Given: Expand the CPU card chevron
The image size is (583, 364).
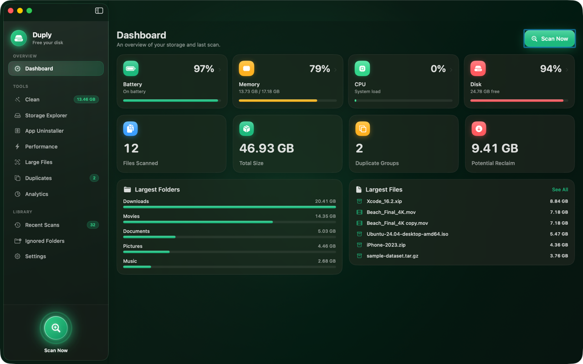Looking at the screenshot, I should pyautogui.click(x=451, y=70).
